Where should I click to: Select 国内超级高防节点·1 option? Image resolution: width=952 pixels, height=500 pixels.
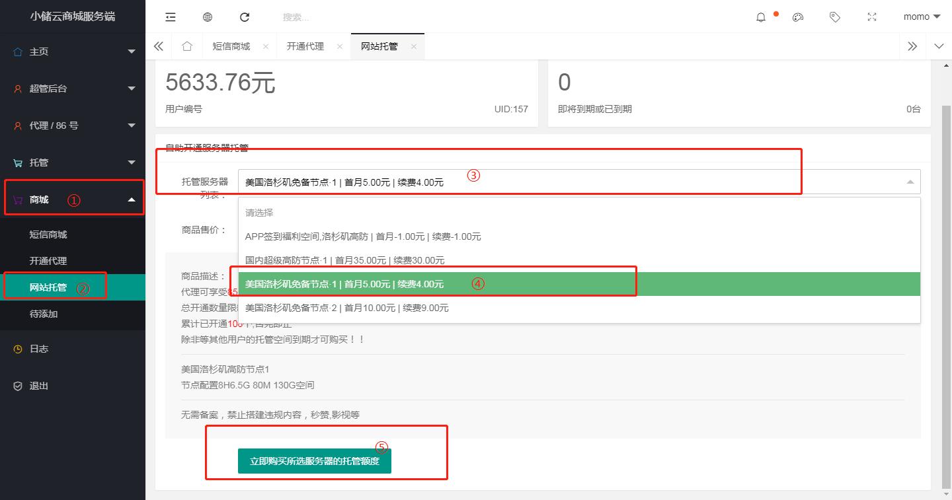pyautogui.click(x=579, y=260)
